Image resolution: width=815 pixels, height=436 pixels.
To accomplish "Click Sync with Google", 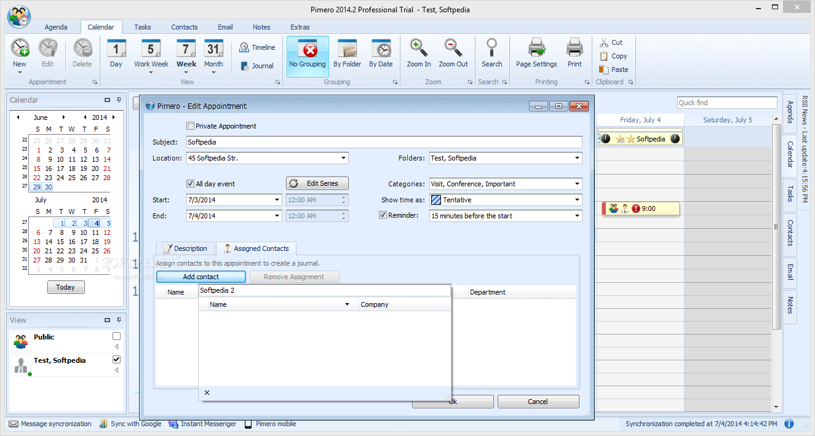I will click(130, 424).
